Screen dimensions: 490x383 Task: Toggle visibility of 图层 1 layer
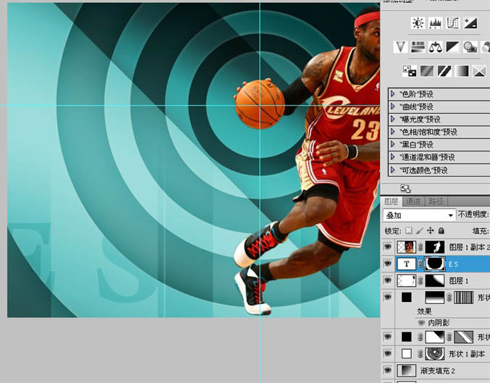coord(387,280)
